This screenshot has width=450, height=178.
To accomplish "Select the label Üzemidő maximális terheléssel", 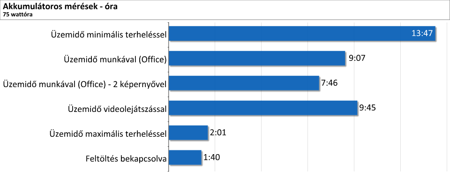I will (x=108, y=133).
